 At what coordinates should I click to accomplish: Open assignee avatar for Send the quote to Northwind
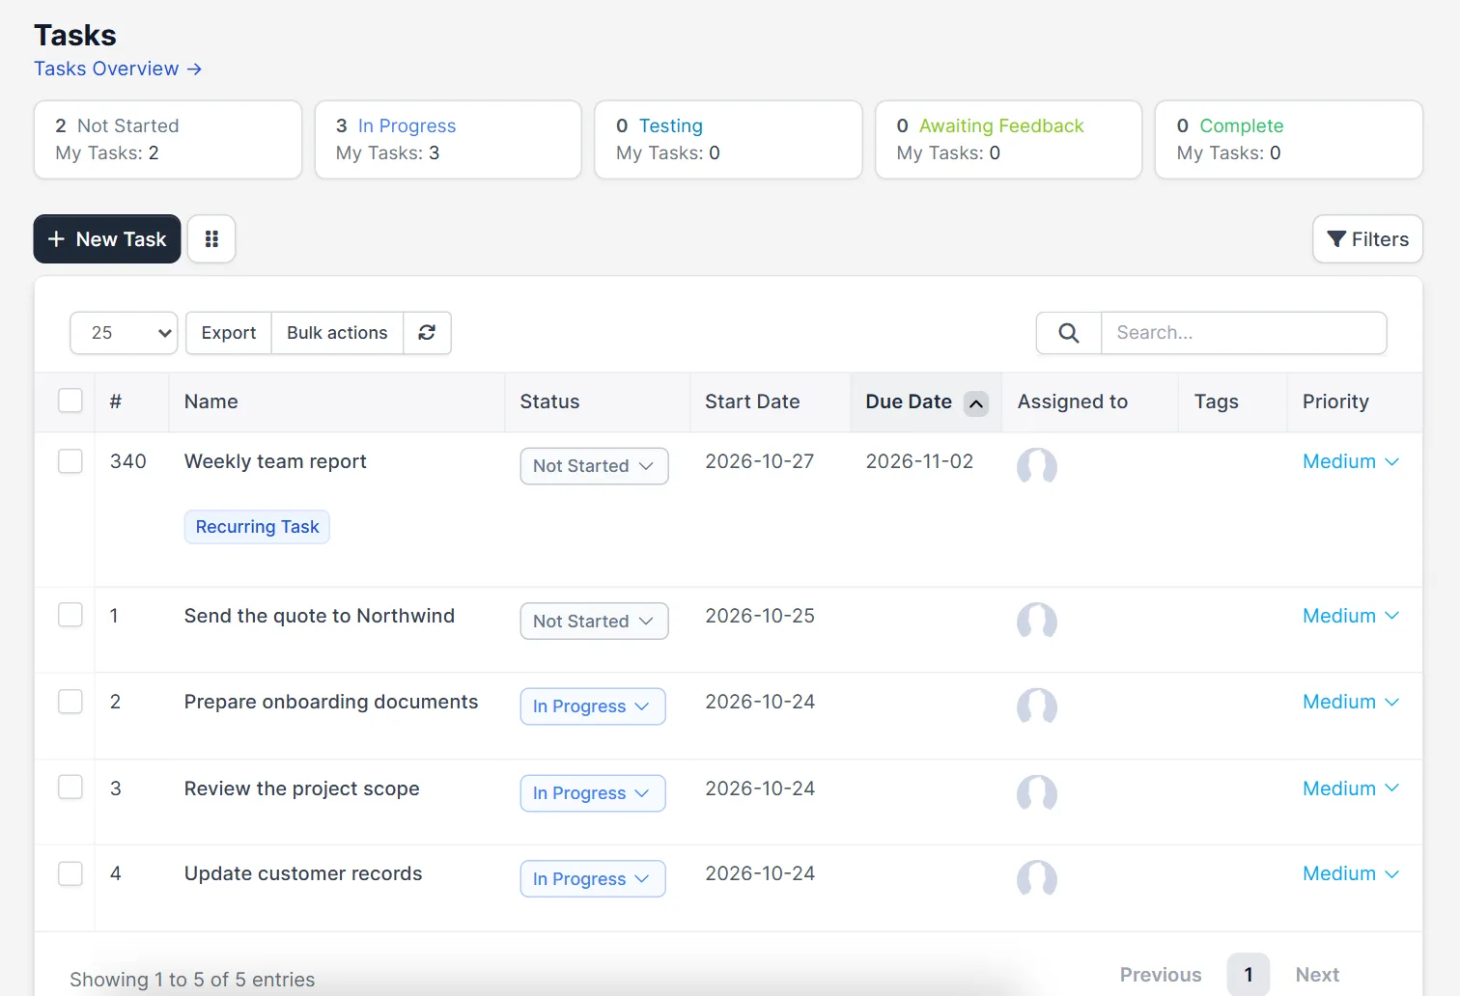pos(1037,622)
